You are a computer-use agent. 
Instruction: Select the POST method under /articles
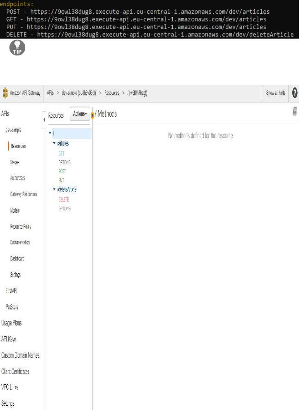62,172
